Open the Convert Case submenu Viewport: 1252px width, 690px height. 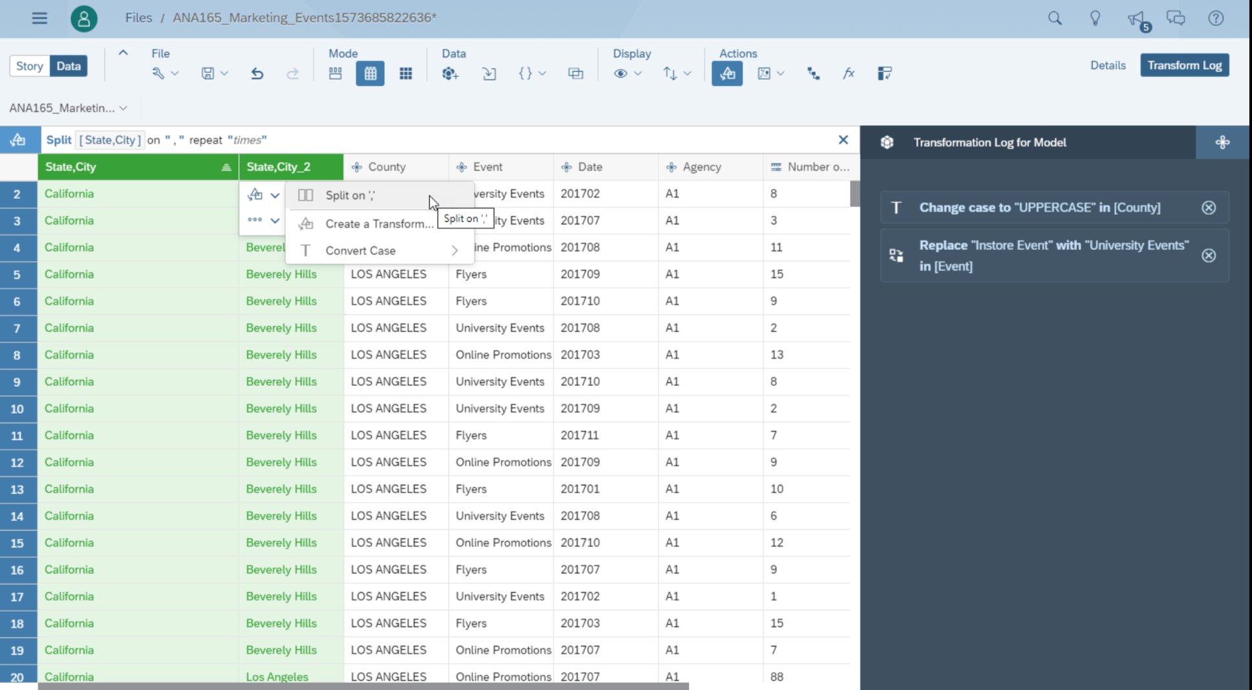[x=380, y=250]
